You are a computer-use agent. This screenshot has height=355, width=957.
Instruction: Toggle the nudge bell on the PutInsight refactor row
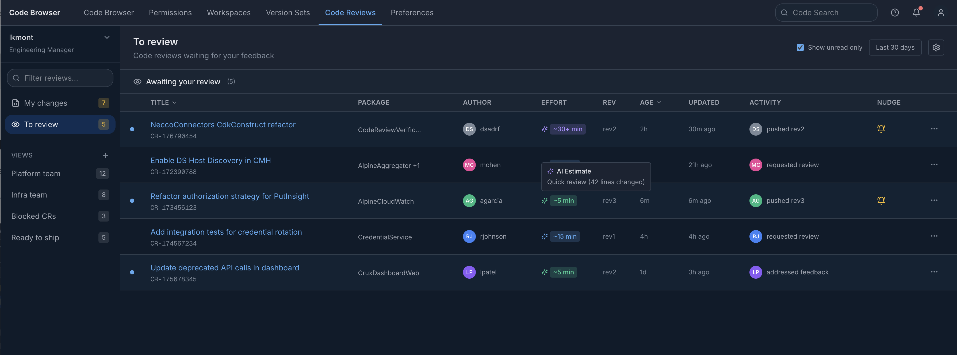click(882, 200)
